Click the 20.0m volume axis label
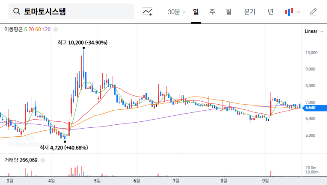 (311, 168)
